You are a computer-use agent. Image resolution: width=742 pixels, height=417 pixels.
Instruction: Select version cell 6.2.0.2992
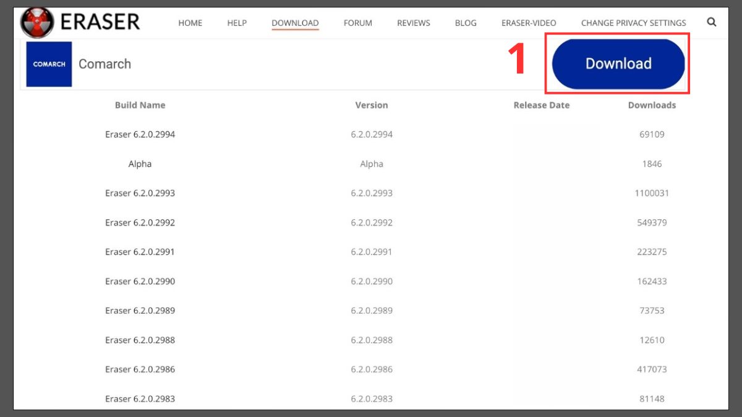372,222
